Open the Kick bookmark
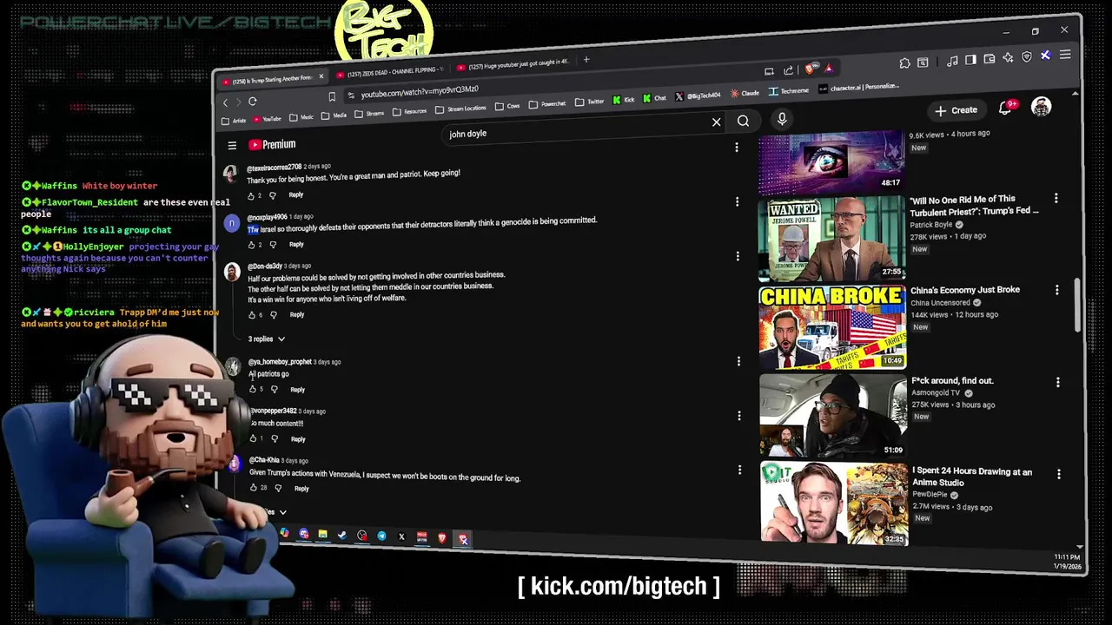 [x=624, y=100]
